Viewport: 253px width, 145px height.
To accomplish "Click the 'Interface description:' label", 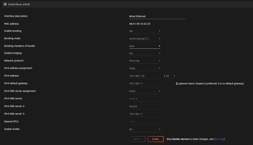I will click(x=16, y=16).
